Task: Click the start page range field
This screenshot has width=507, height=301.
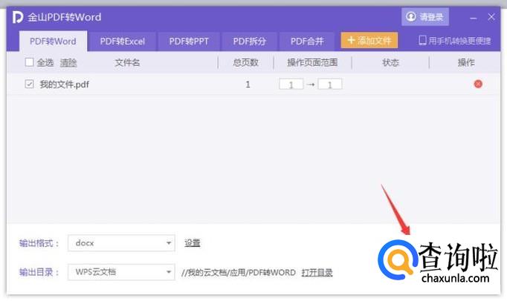Action: (x=291, y=85)
